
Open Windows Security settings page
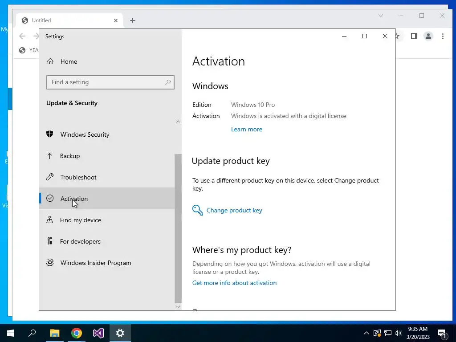click(107, 134)
